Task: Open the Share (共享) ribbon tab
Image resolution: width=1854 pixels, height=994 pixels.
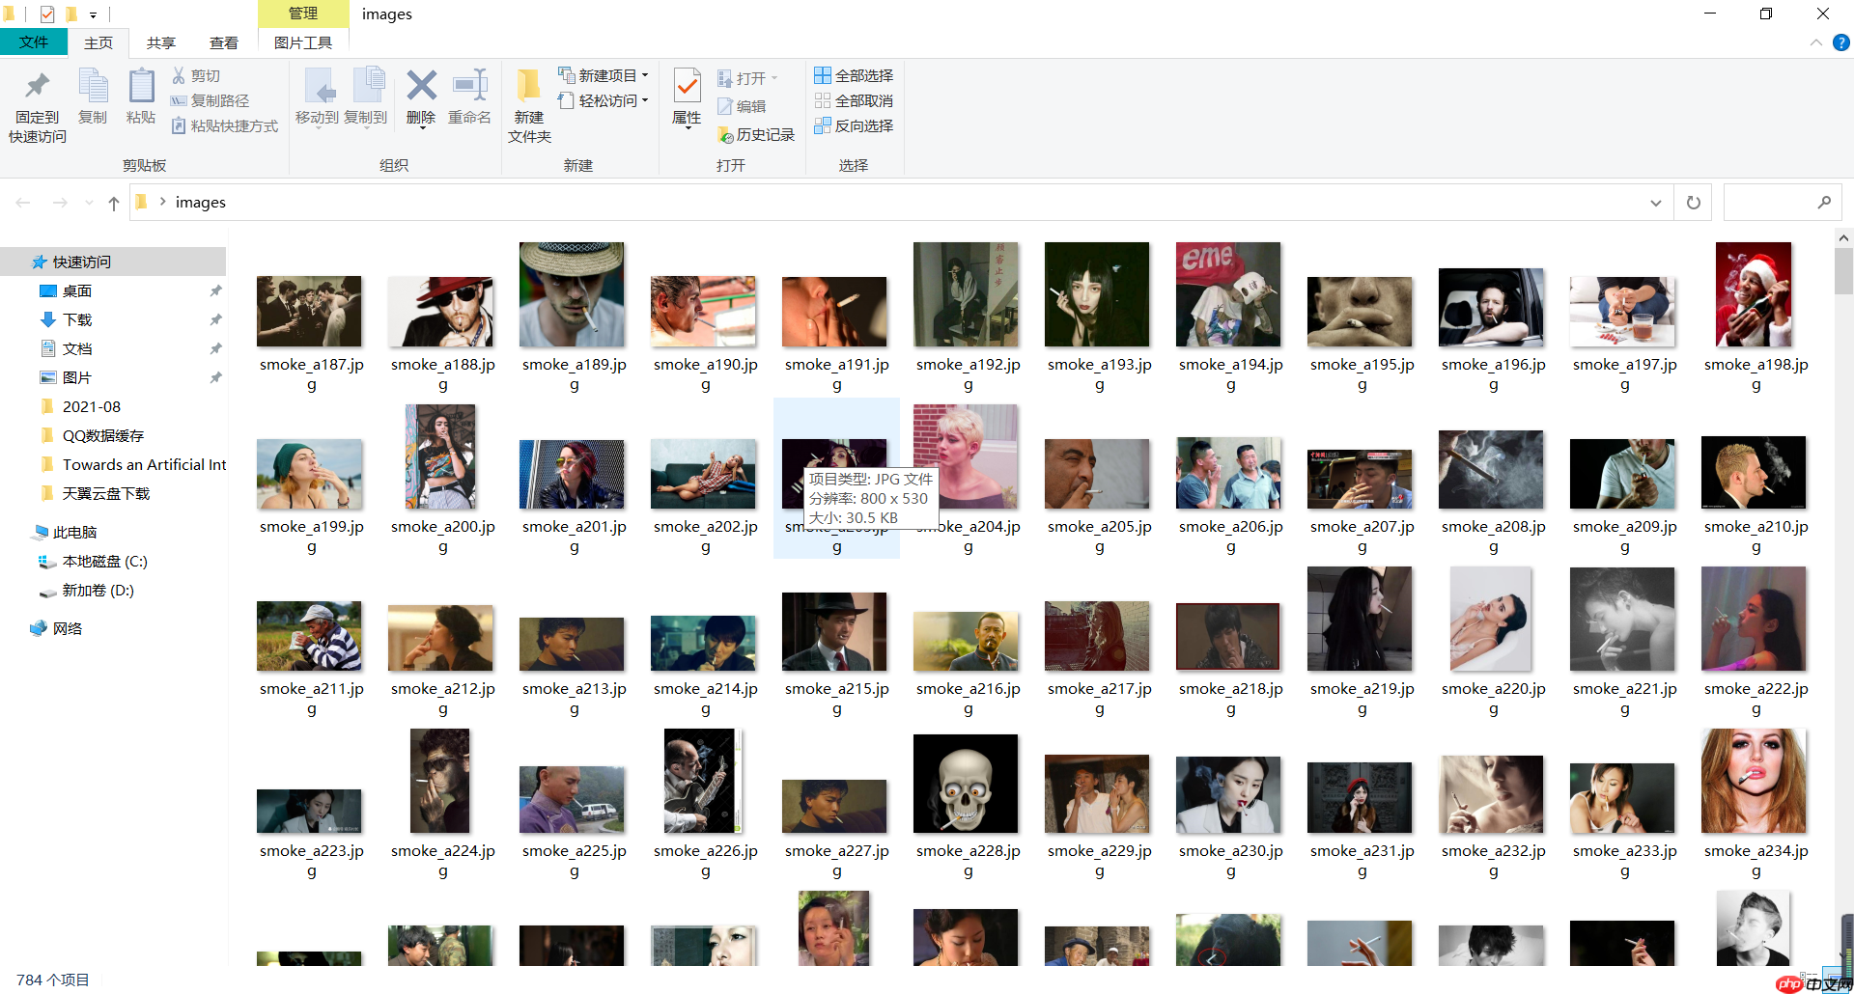Action: pos(161,42)
